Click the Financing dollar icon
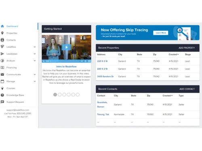The image size is (202, 151). (2, 67)
